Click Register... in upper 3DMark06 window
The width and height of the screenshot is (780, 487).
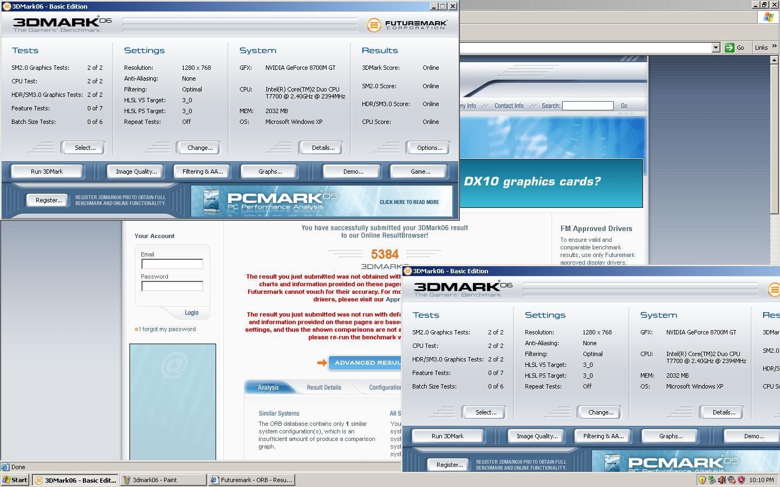point(49,200)
